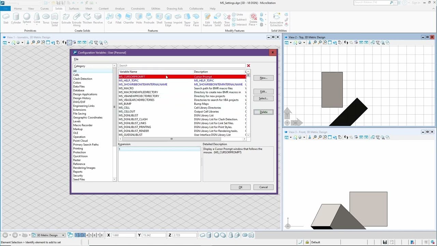Click the New... button
Viewport: 437px width, 246px height.
pyautogui.click(x=263, y=78)
